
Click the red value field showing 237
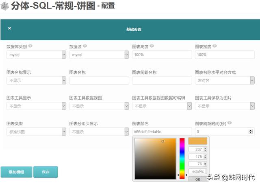(x=198, y=149)
